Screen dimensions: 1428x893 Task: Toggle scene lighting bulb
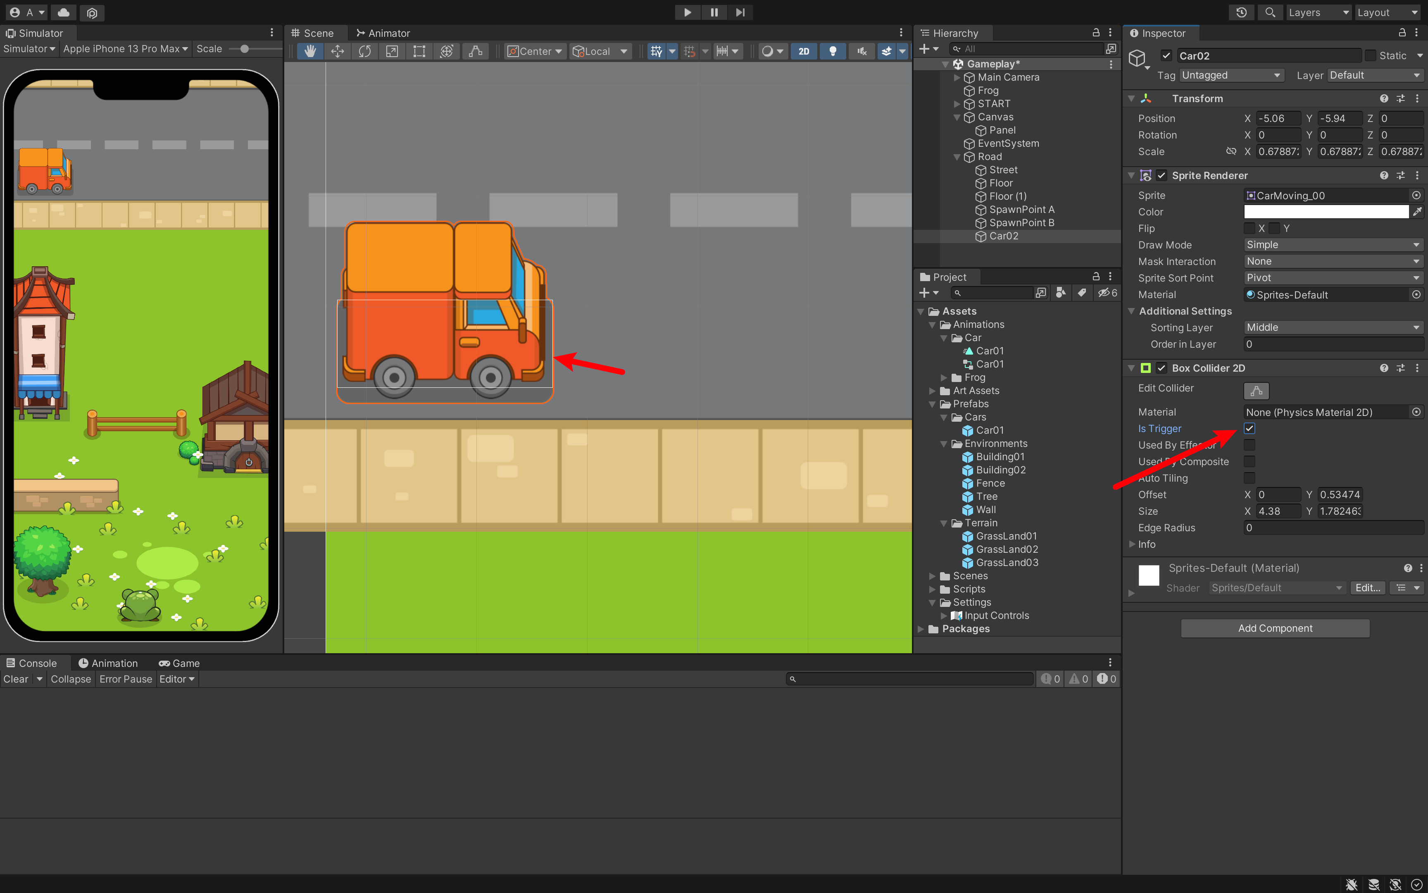point(833,51)
